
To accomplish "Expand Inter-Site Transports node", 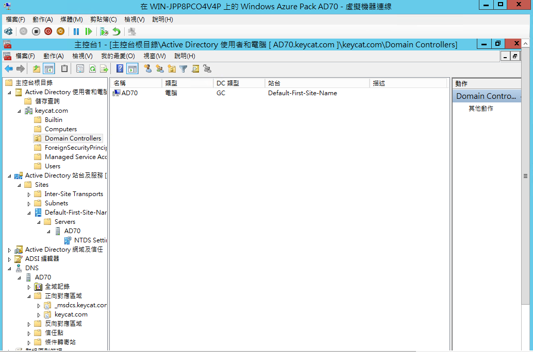I will point(29,195).
